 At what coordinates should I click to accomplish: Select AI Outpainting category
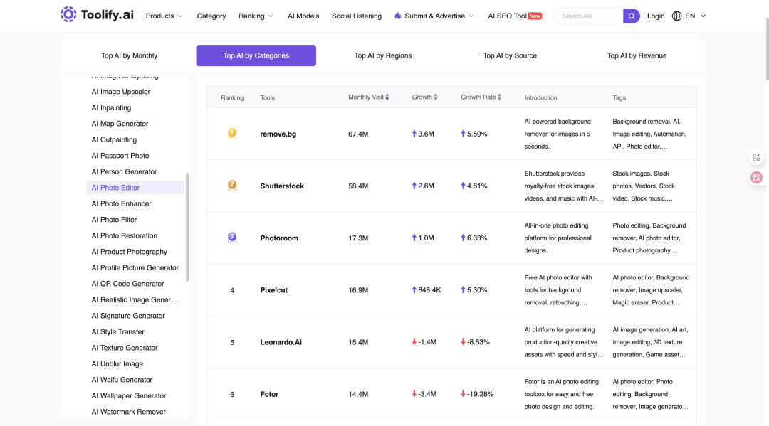tap(114, 139)
